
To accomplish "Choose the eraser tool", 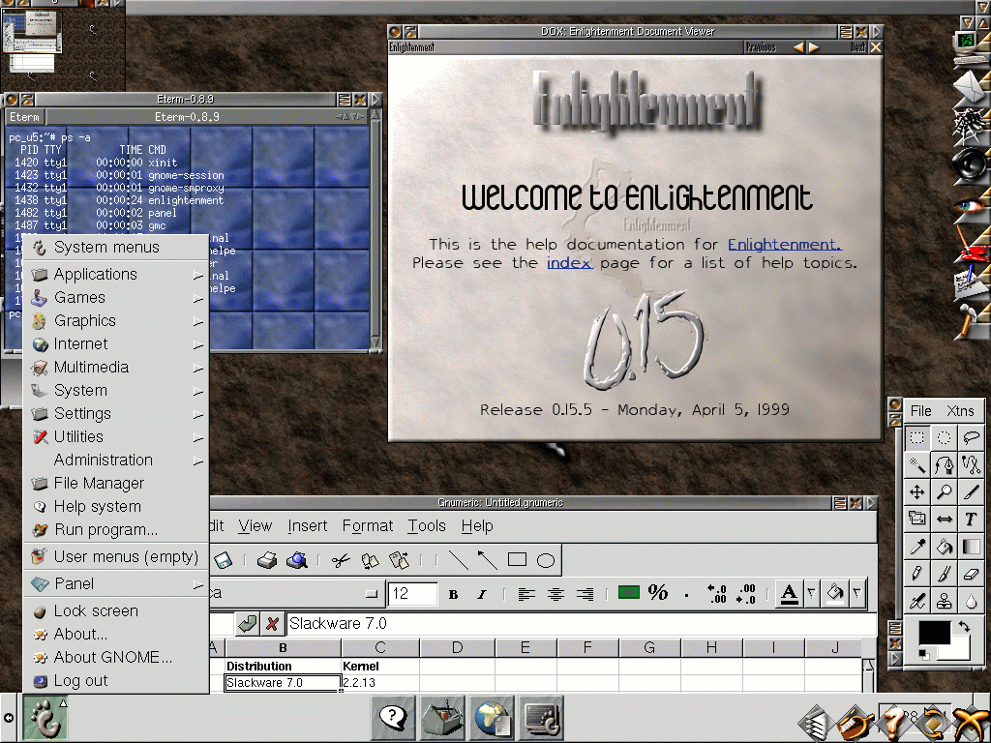I will [972, 573].
